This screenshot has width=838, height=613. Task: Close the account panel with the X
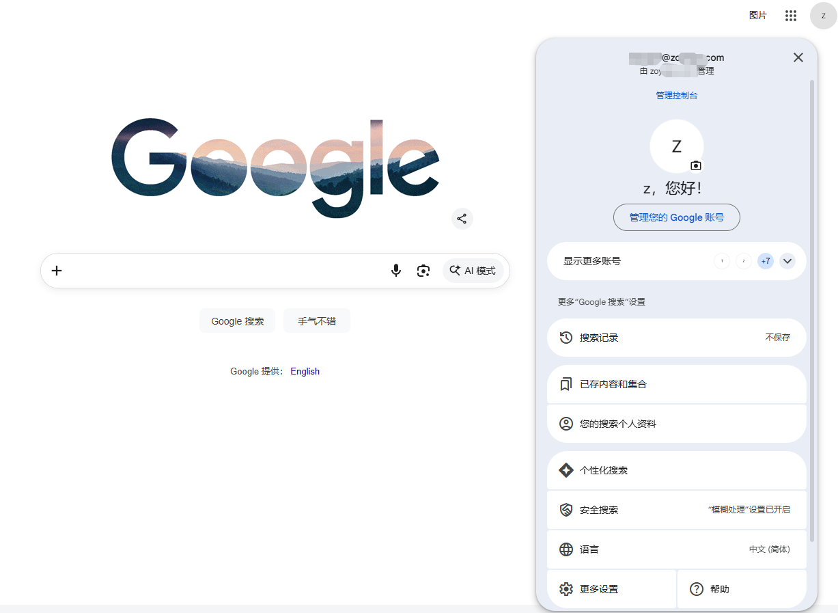tap(798, 57)
